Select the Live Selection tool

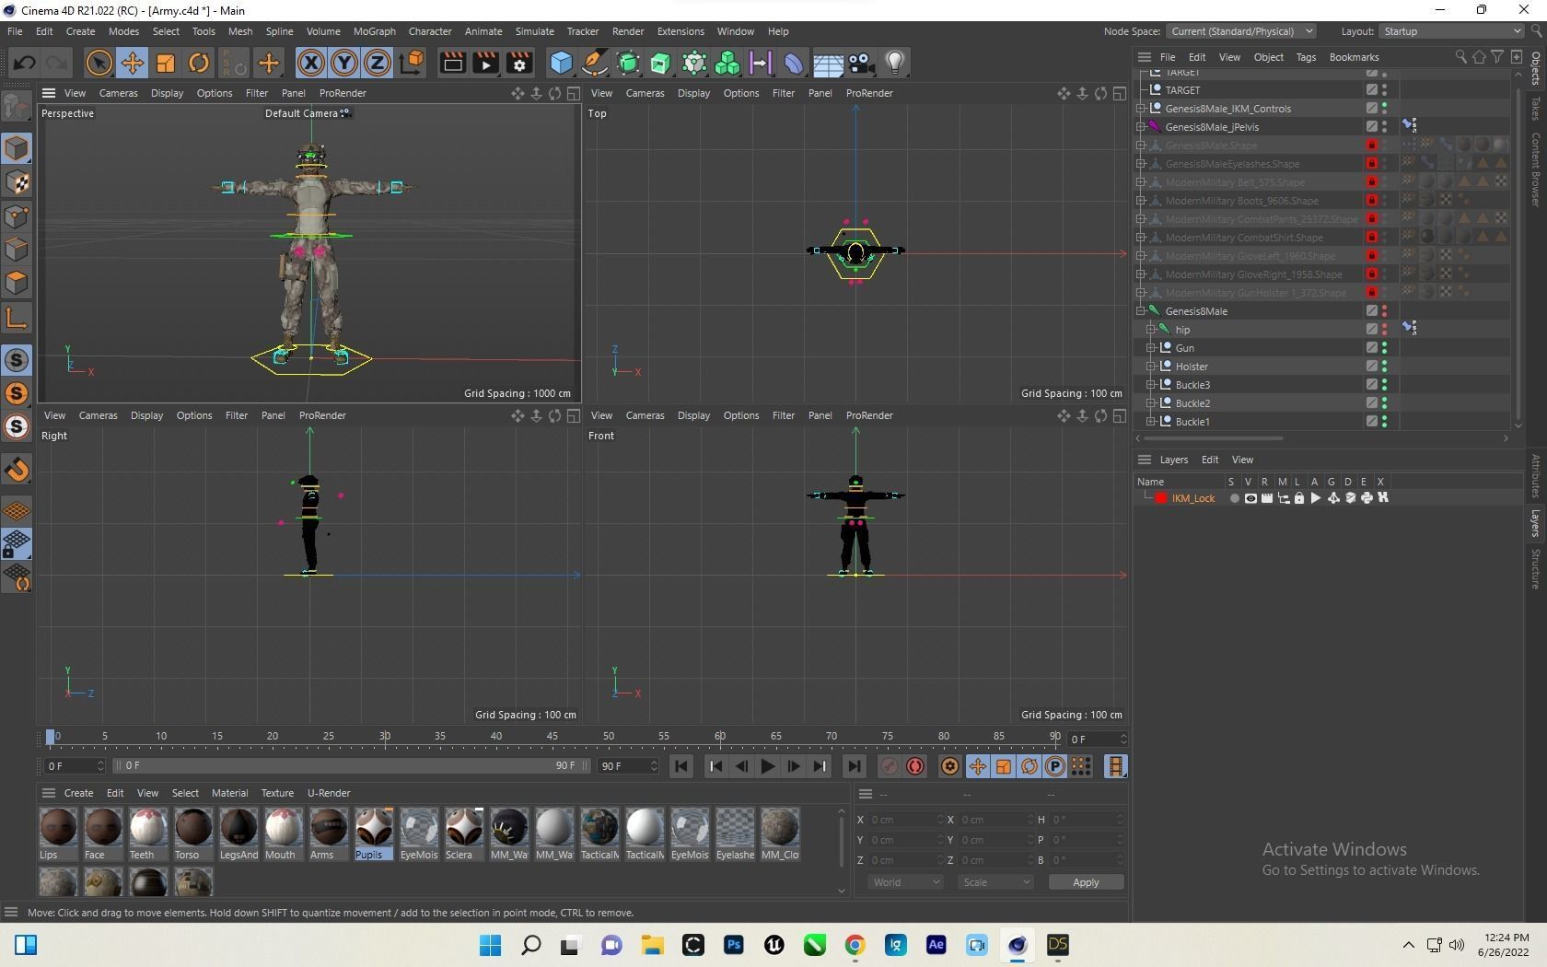pyautogui.click(x=99, y=63)
